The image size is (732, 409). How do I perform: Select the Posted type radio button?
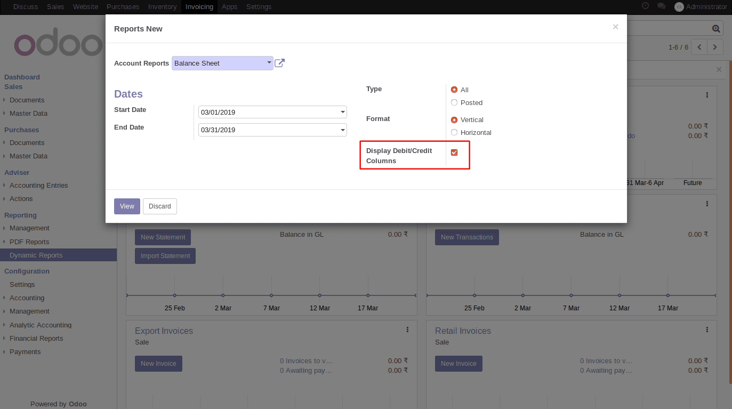click(x=454, y=102)
